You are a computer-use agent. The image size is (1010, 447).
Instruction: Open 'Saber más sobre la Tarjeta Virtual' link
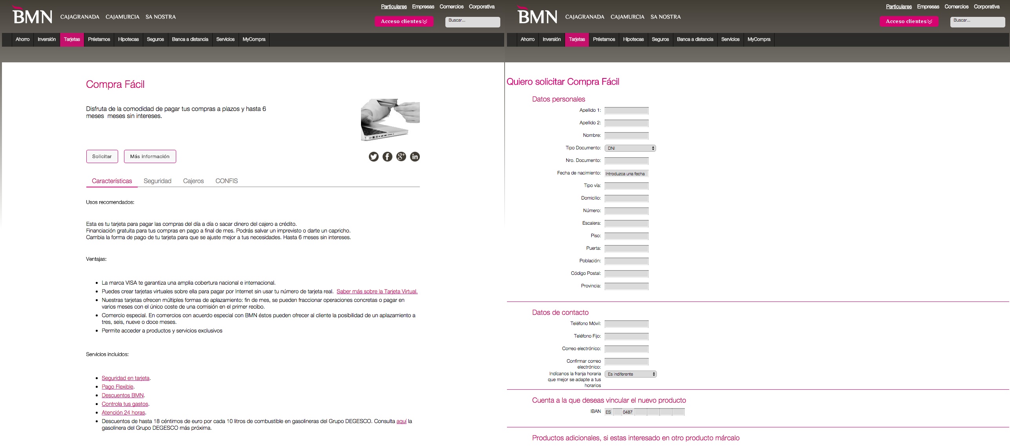(x=377, y=291)
